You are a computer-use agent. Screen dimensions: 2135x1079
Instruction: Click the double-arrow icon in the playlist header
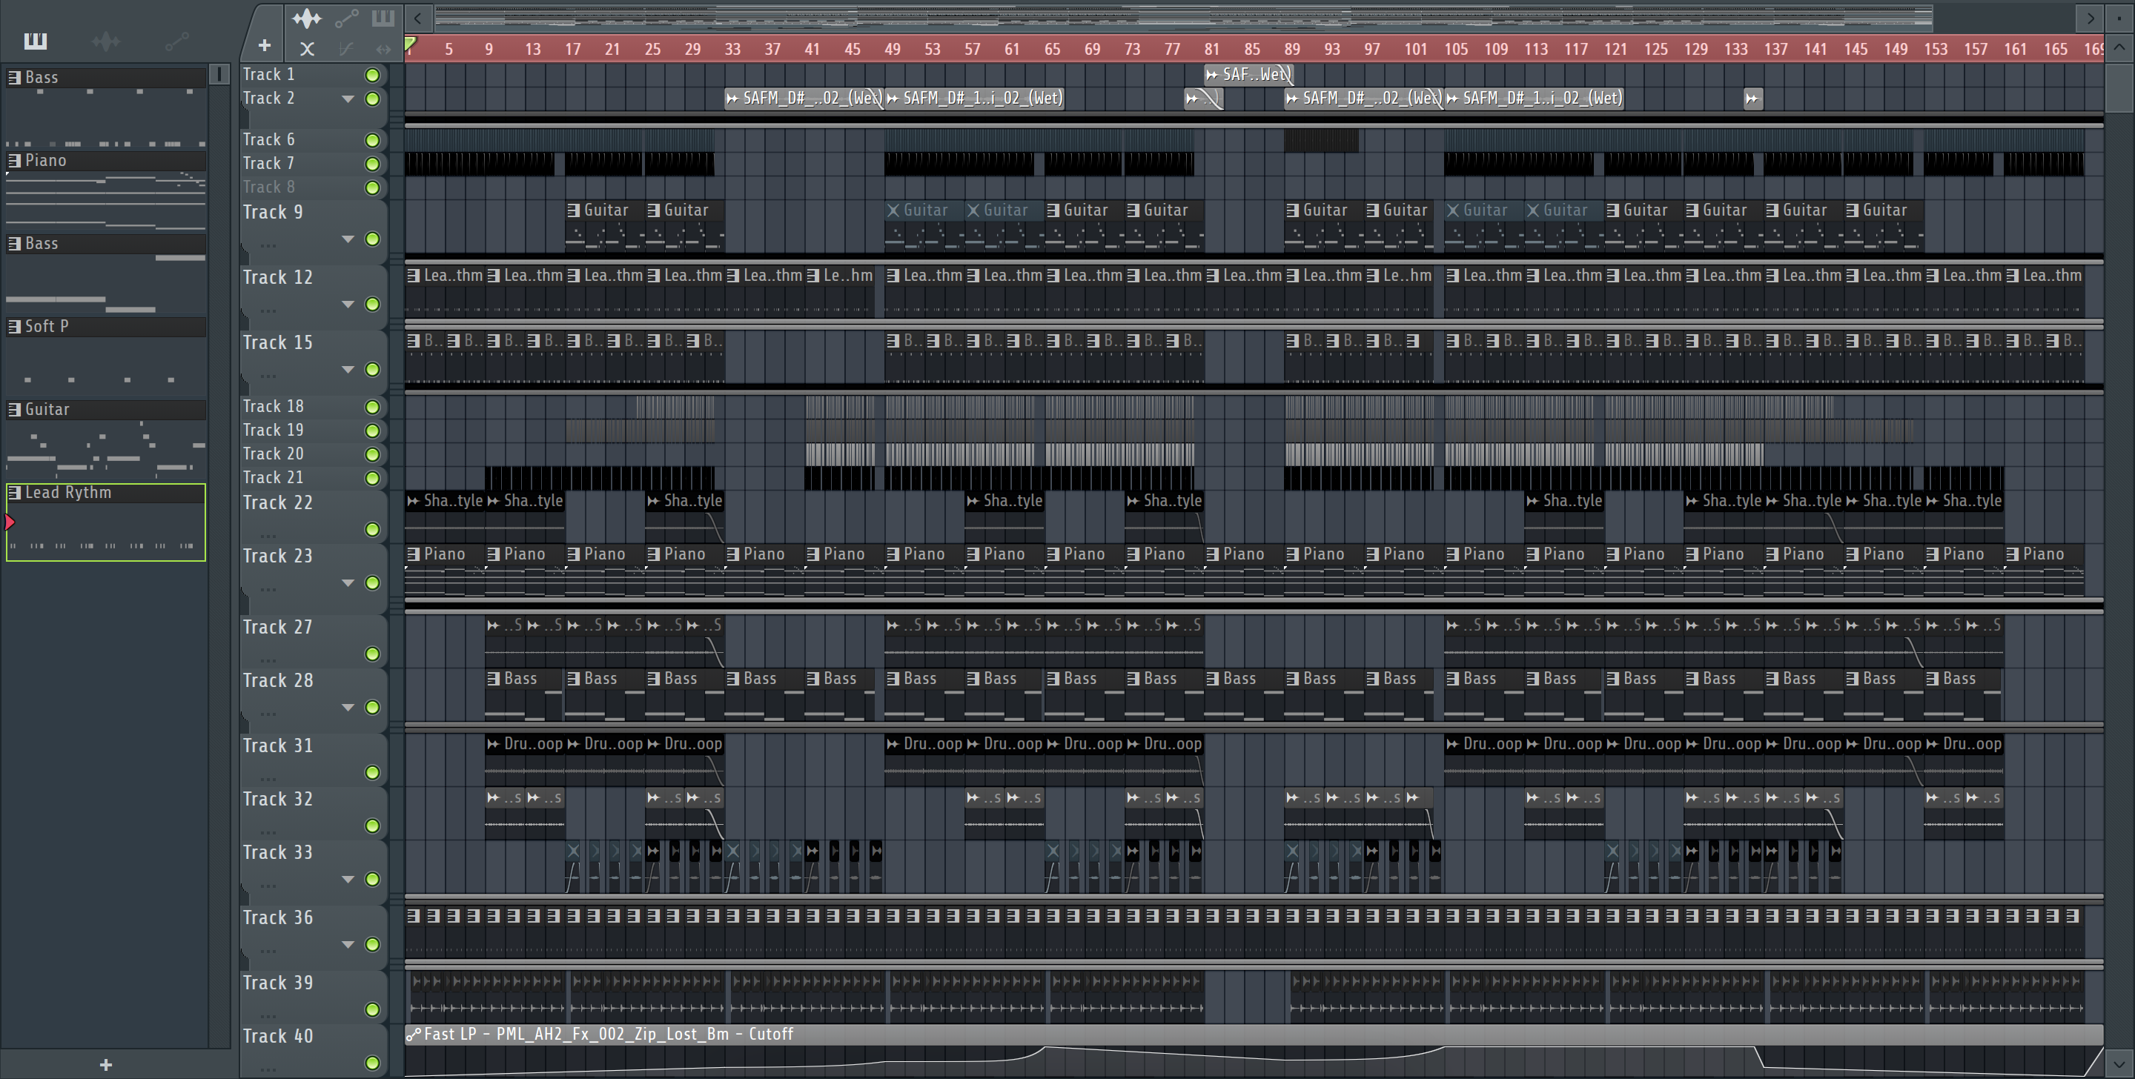[383, 49]
